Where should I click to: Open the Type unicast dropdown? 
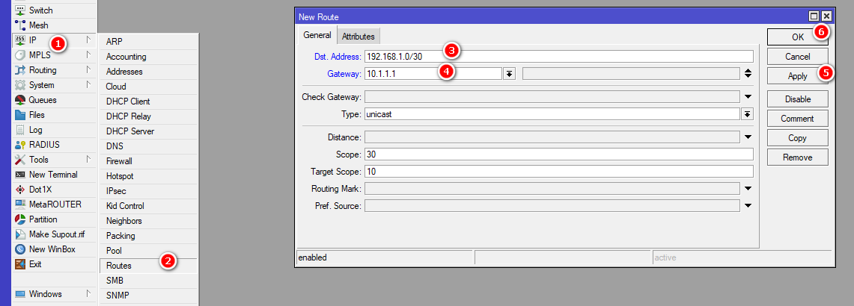tap(747, 114)
